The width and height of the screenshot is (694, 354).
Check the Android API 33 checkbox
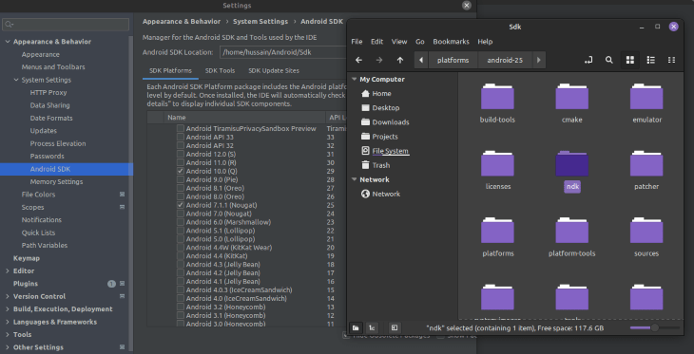pos(180,137)
